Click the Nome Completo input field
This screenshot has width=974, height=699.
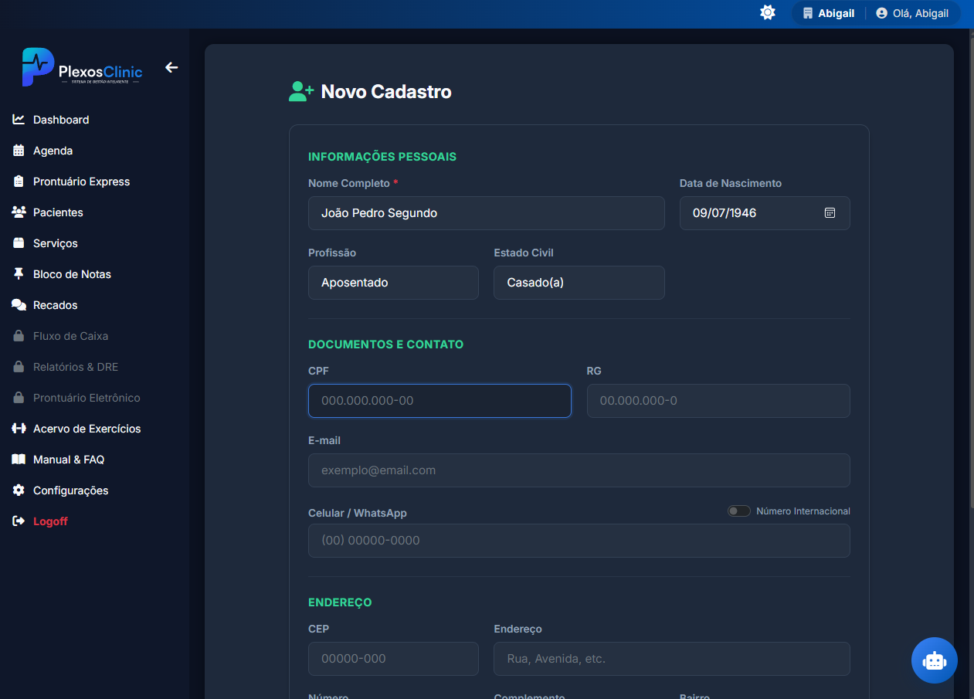(487, 213)
